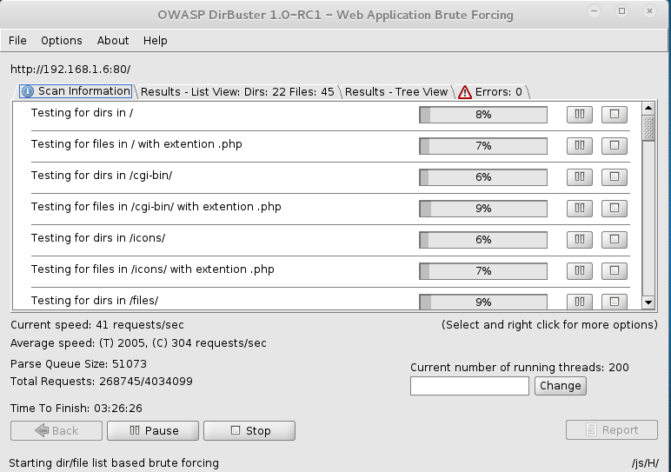Screen dimensions: 671x472
Task: Stop the 'dirs in /' scan row
Action: tap(615, 114)
